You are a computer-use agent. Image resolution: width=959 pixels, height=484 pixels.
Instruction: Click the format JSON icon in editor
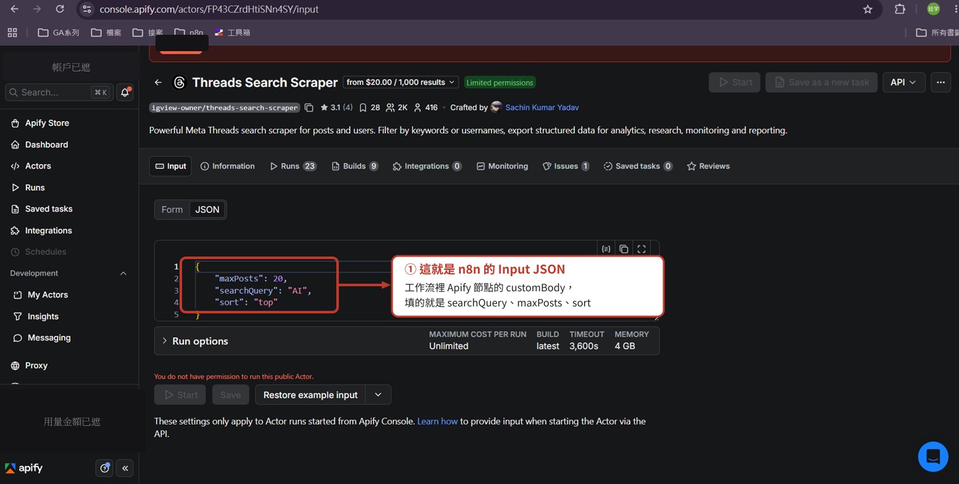[606, 249]
